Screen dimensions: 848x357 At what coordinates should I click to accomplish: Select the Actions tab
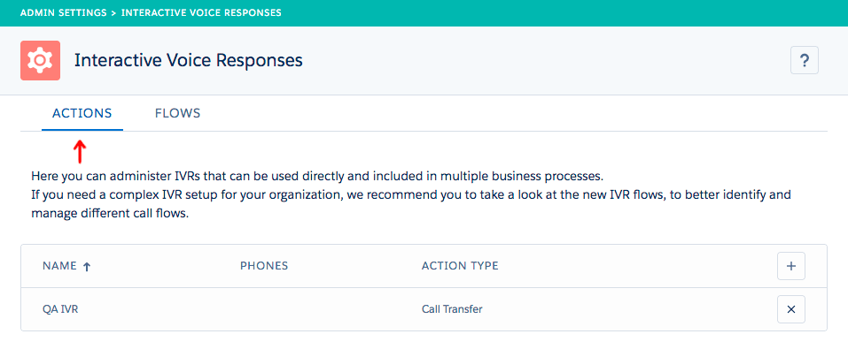coord(82,113)
